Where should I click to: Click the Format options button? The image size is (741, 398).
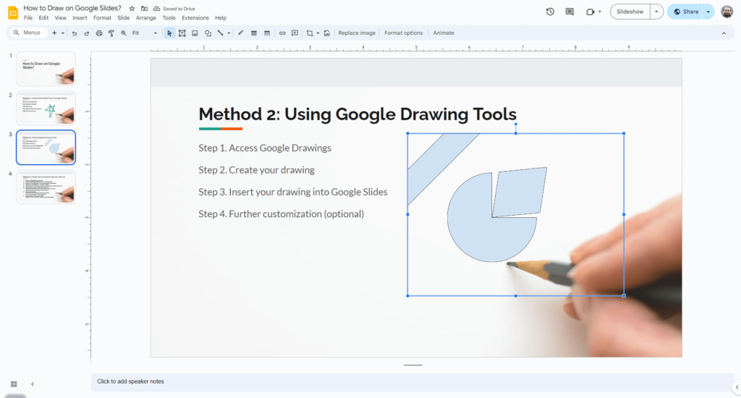[x=403, y=33]
